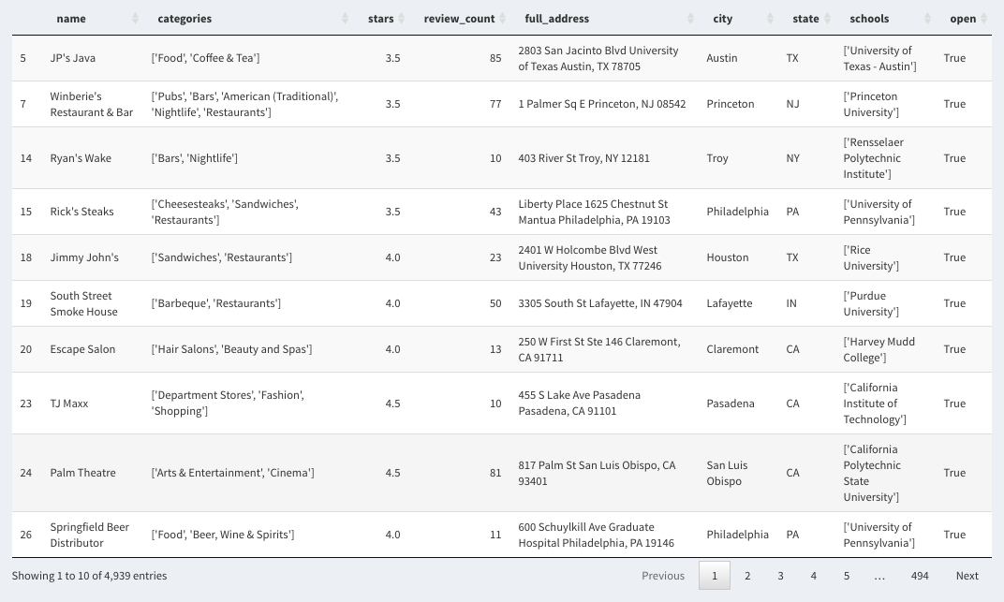Click the Palm Theatre name cell
The height and width of the screenshot is (602, 1004).
(x=83, y=473)
